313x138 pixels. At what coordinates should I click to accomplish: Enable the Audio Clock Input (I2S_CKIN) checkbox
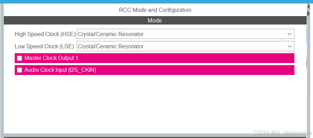(20, 70)
